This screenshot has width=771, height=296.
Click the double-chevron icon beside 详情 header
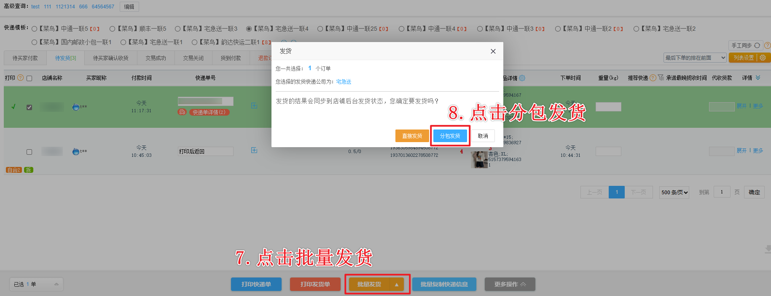coord(758,78)
